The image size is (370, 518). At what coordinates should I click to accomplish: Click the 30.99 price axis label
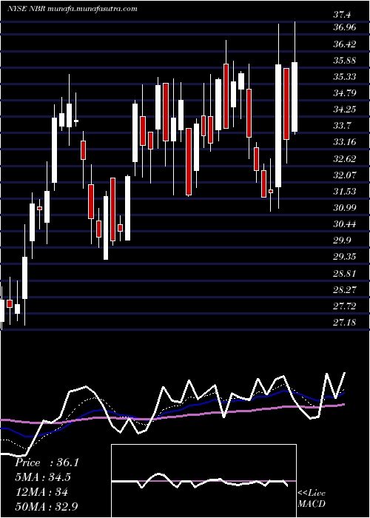click(x=345, y=207)
